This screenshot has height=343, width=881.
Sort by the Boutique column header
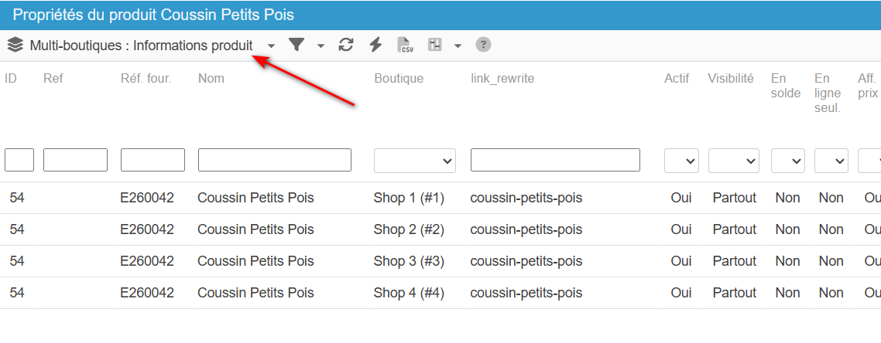pyautogui.click(x=399, y=79)
